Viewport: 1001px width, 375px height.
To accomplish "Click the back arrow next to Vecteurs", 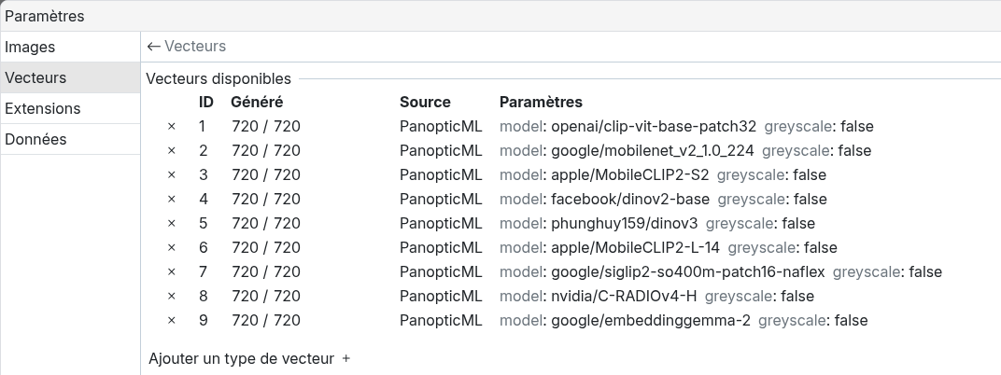I will [153, 47].
